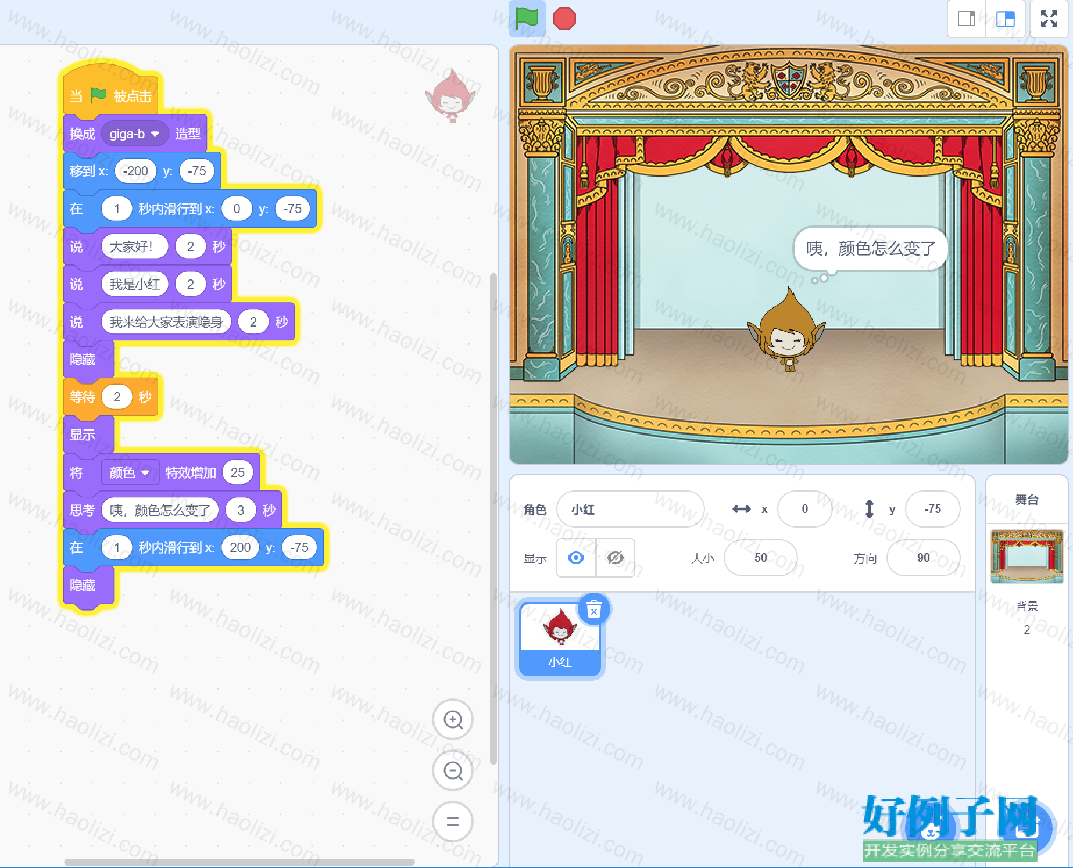Click x value -200 in 移到 block
The width and height of the screenshot is (1073, 868).
pyautogui.click(x=136, y=171)
